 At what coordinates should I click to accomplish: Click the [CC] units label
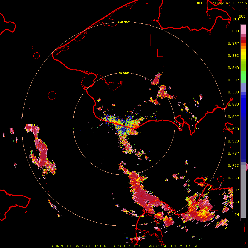click(x=235, y=19)
